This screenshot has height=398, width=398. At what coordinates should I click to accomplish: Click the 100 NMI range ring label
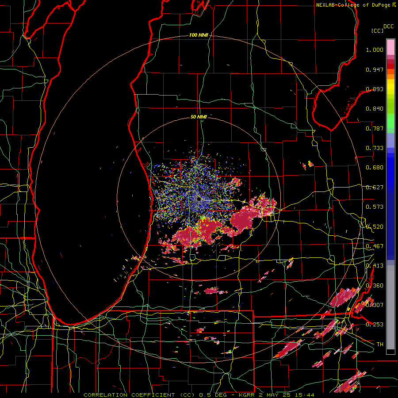[199, 35]
